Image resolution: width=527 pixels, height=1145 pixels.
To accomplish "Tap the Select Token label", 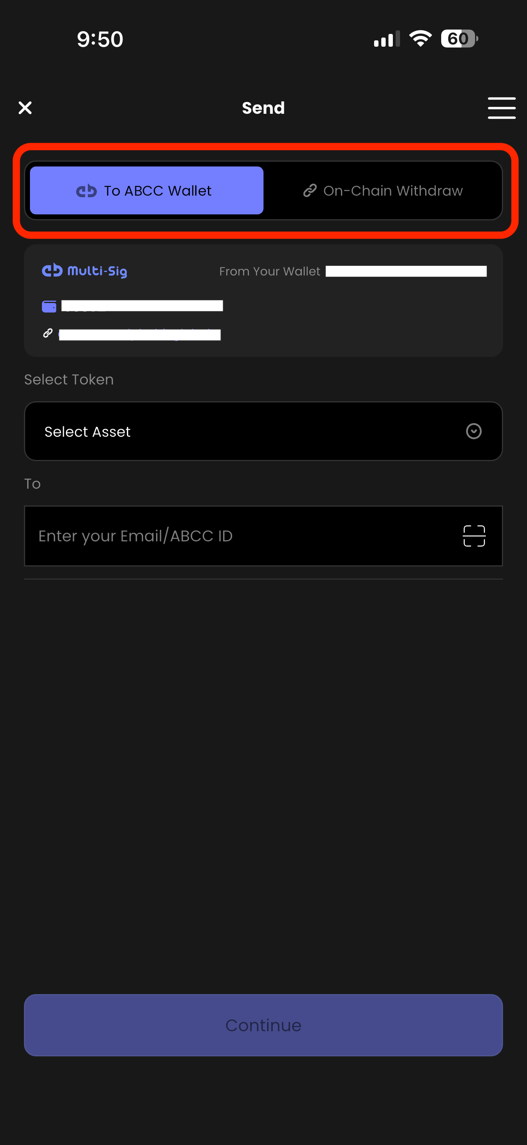I will point(69,380).
